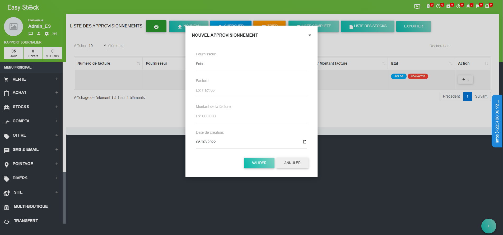This screenshot has height=235, width=503.
Task: Open the calendar picker in date field
Action: click(304, 142)
